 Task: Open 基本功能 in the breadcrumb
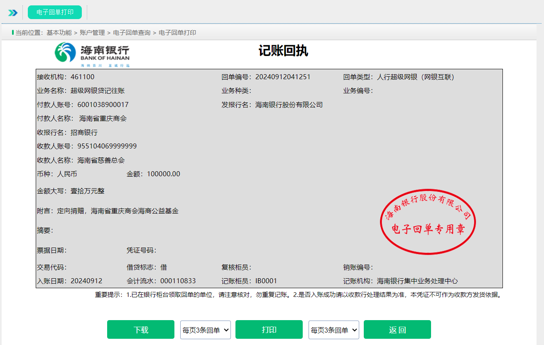(59, 32)
